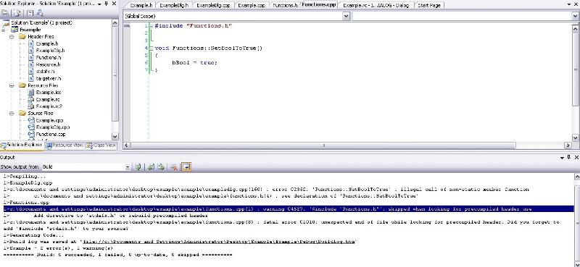The image size is (580, 267).
Task: Open the Global Scope dropdown
Action: [347, 16]
